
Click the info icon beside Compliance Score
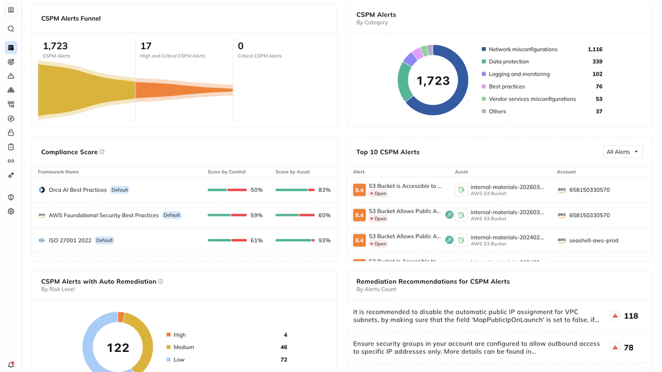tap(101, 152)
